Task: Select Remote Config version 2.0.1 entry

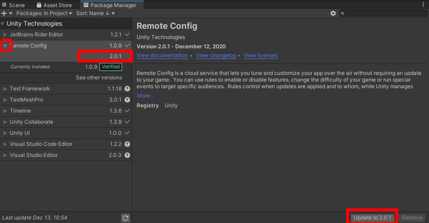Action: coord(66,56)
